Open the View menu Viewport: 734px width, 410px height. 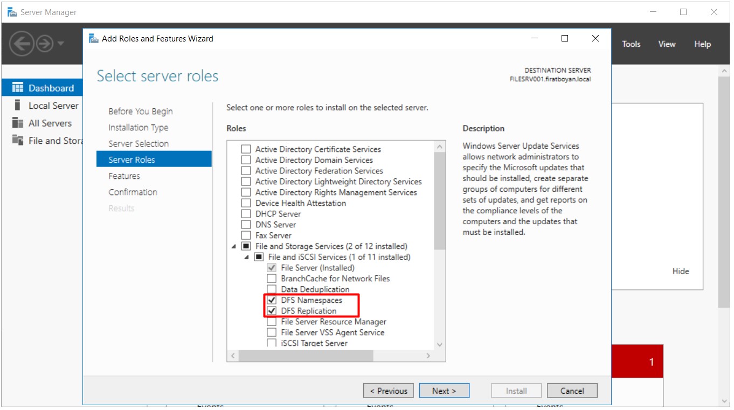pos(667,44)
